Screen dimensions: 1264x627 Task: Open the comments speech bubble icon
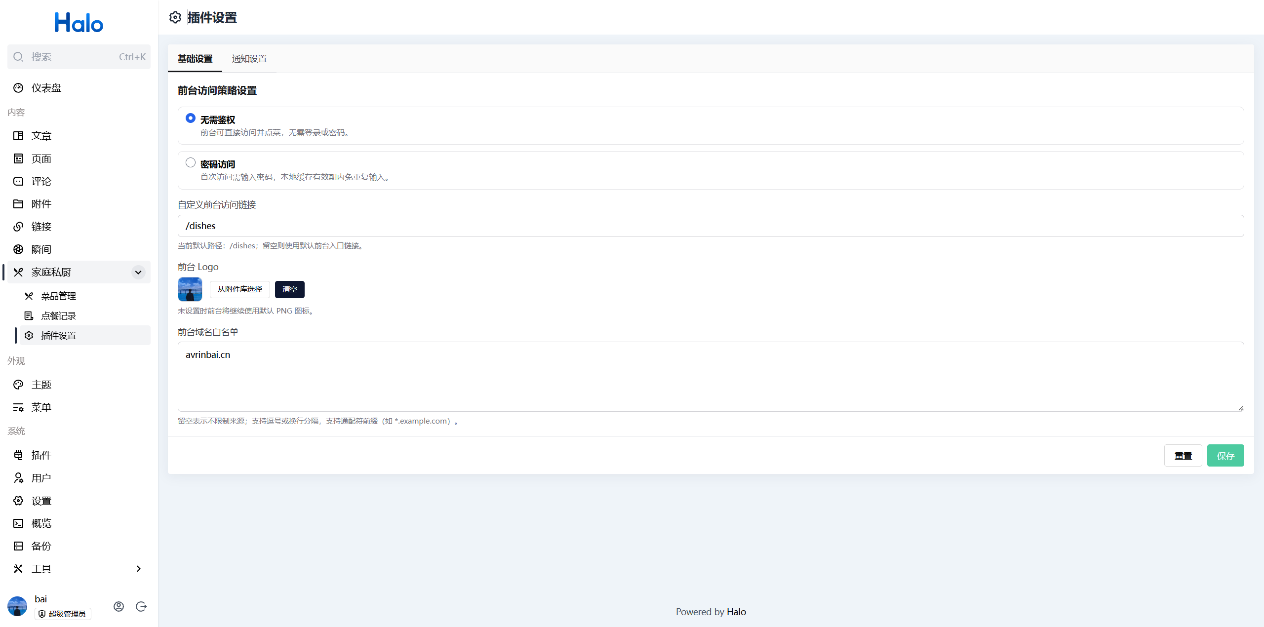pos(18,181)
